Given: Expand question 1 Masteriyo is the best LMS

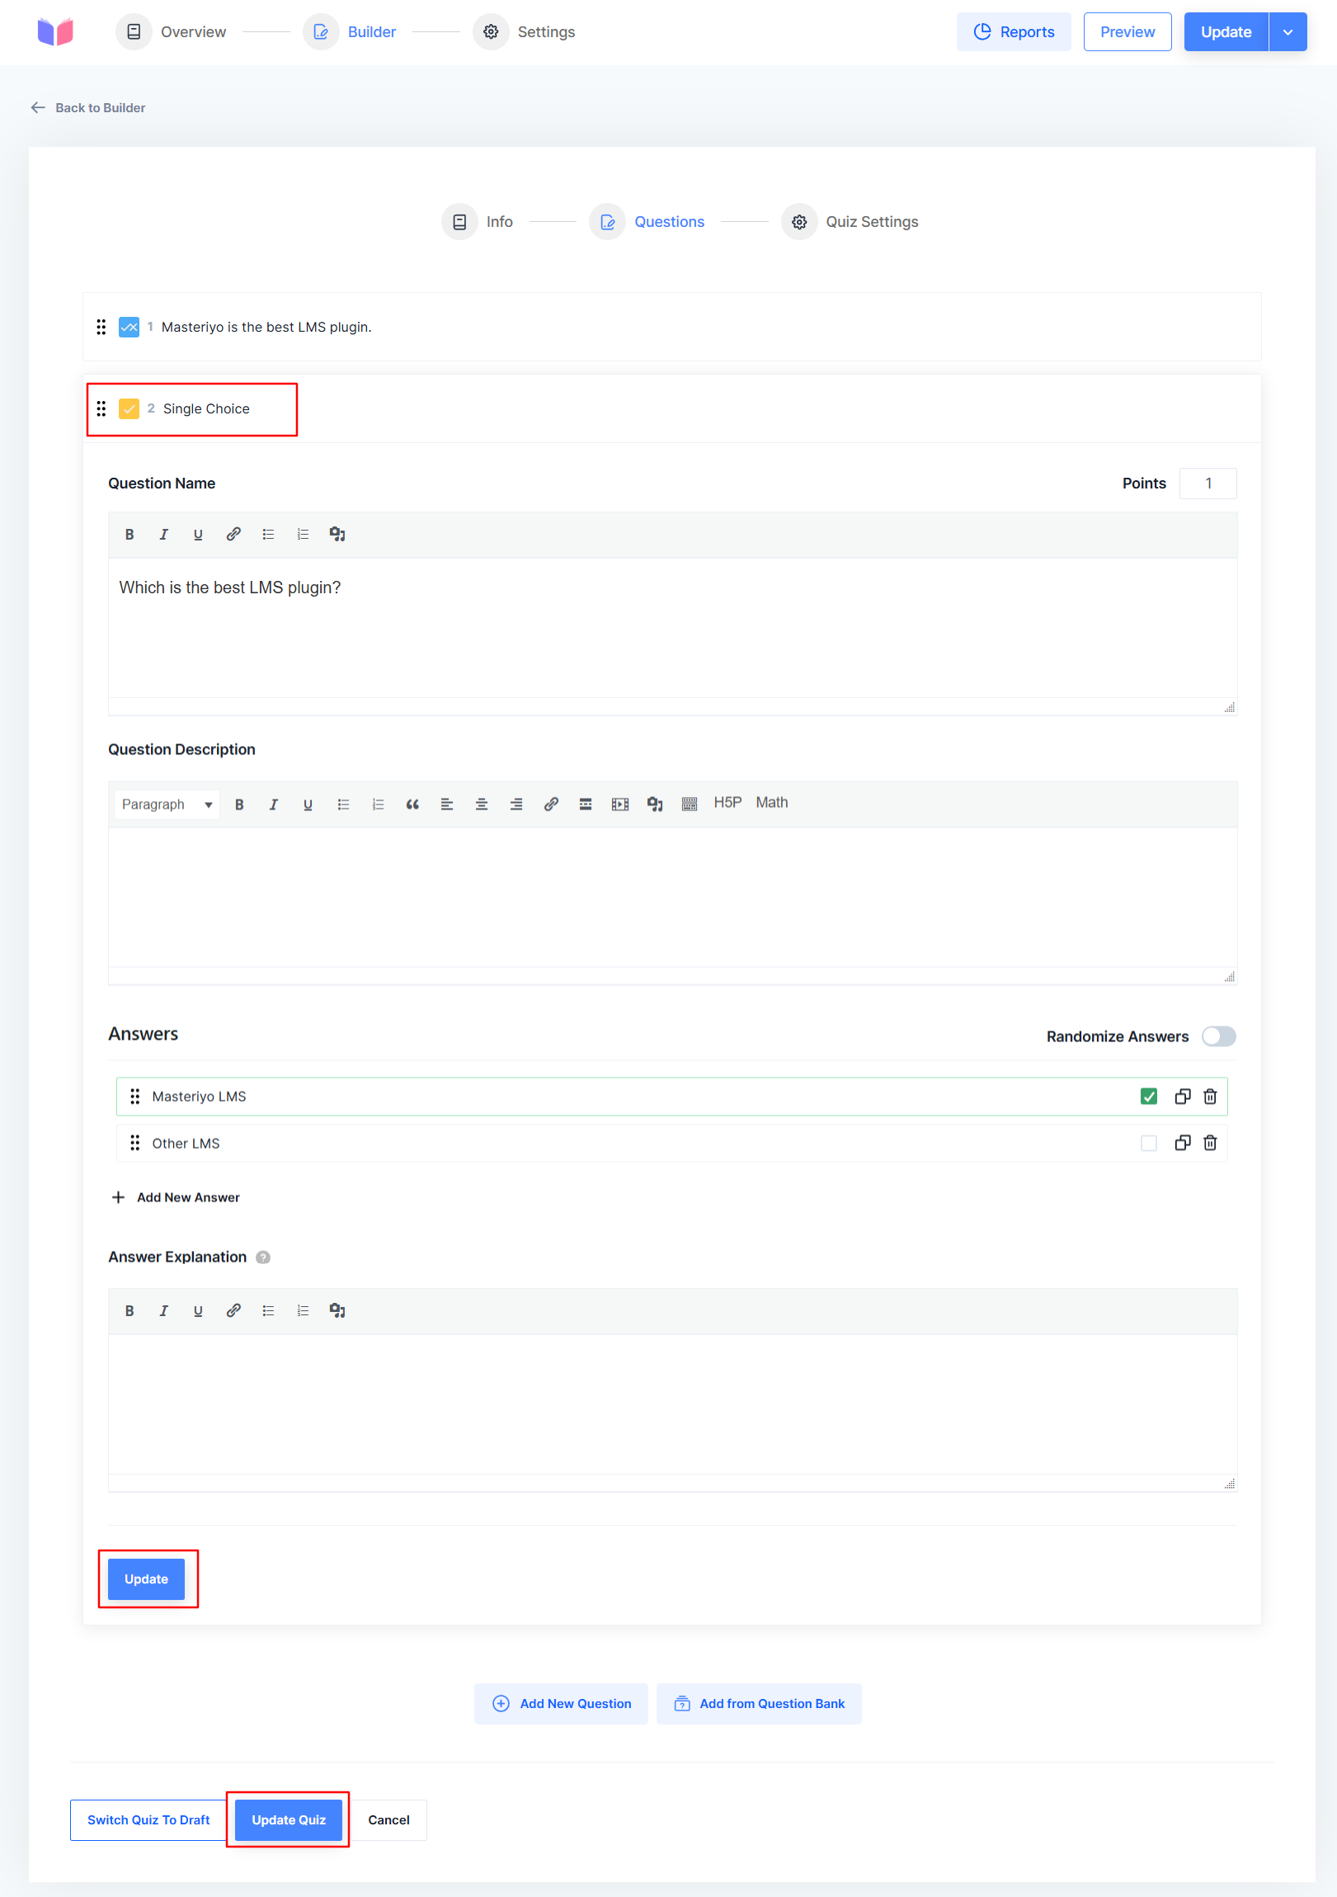Looking at the screenshot, I should [x=671, y=327].
